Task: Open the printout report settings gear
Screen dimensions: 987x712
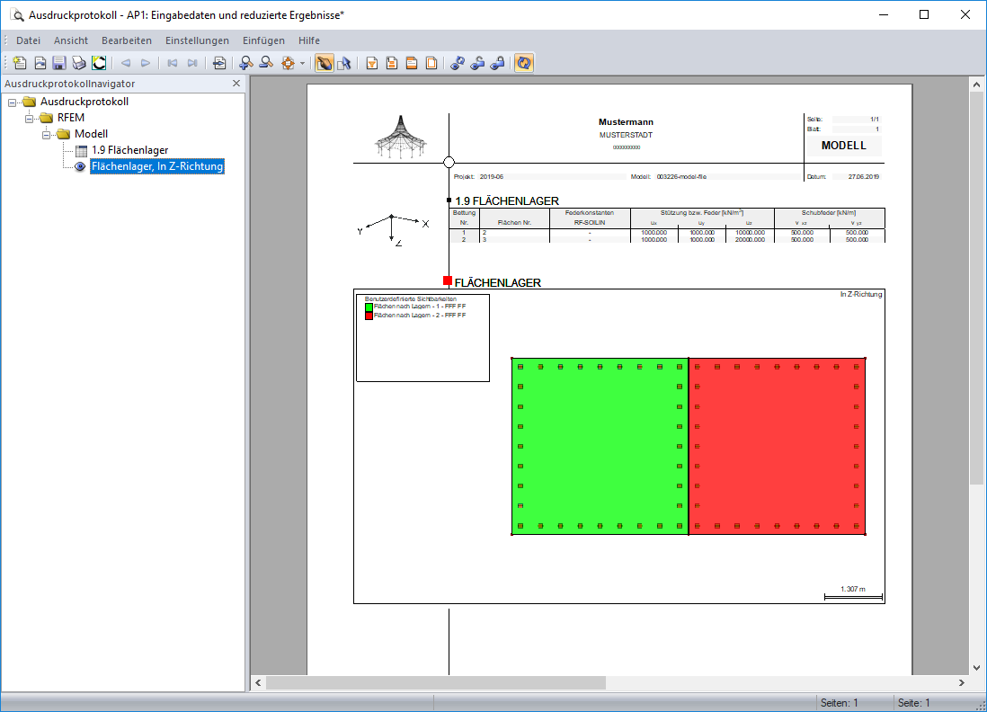Action: pos(288,63)
